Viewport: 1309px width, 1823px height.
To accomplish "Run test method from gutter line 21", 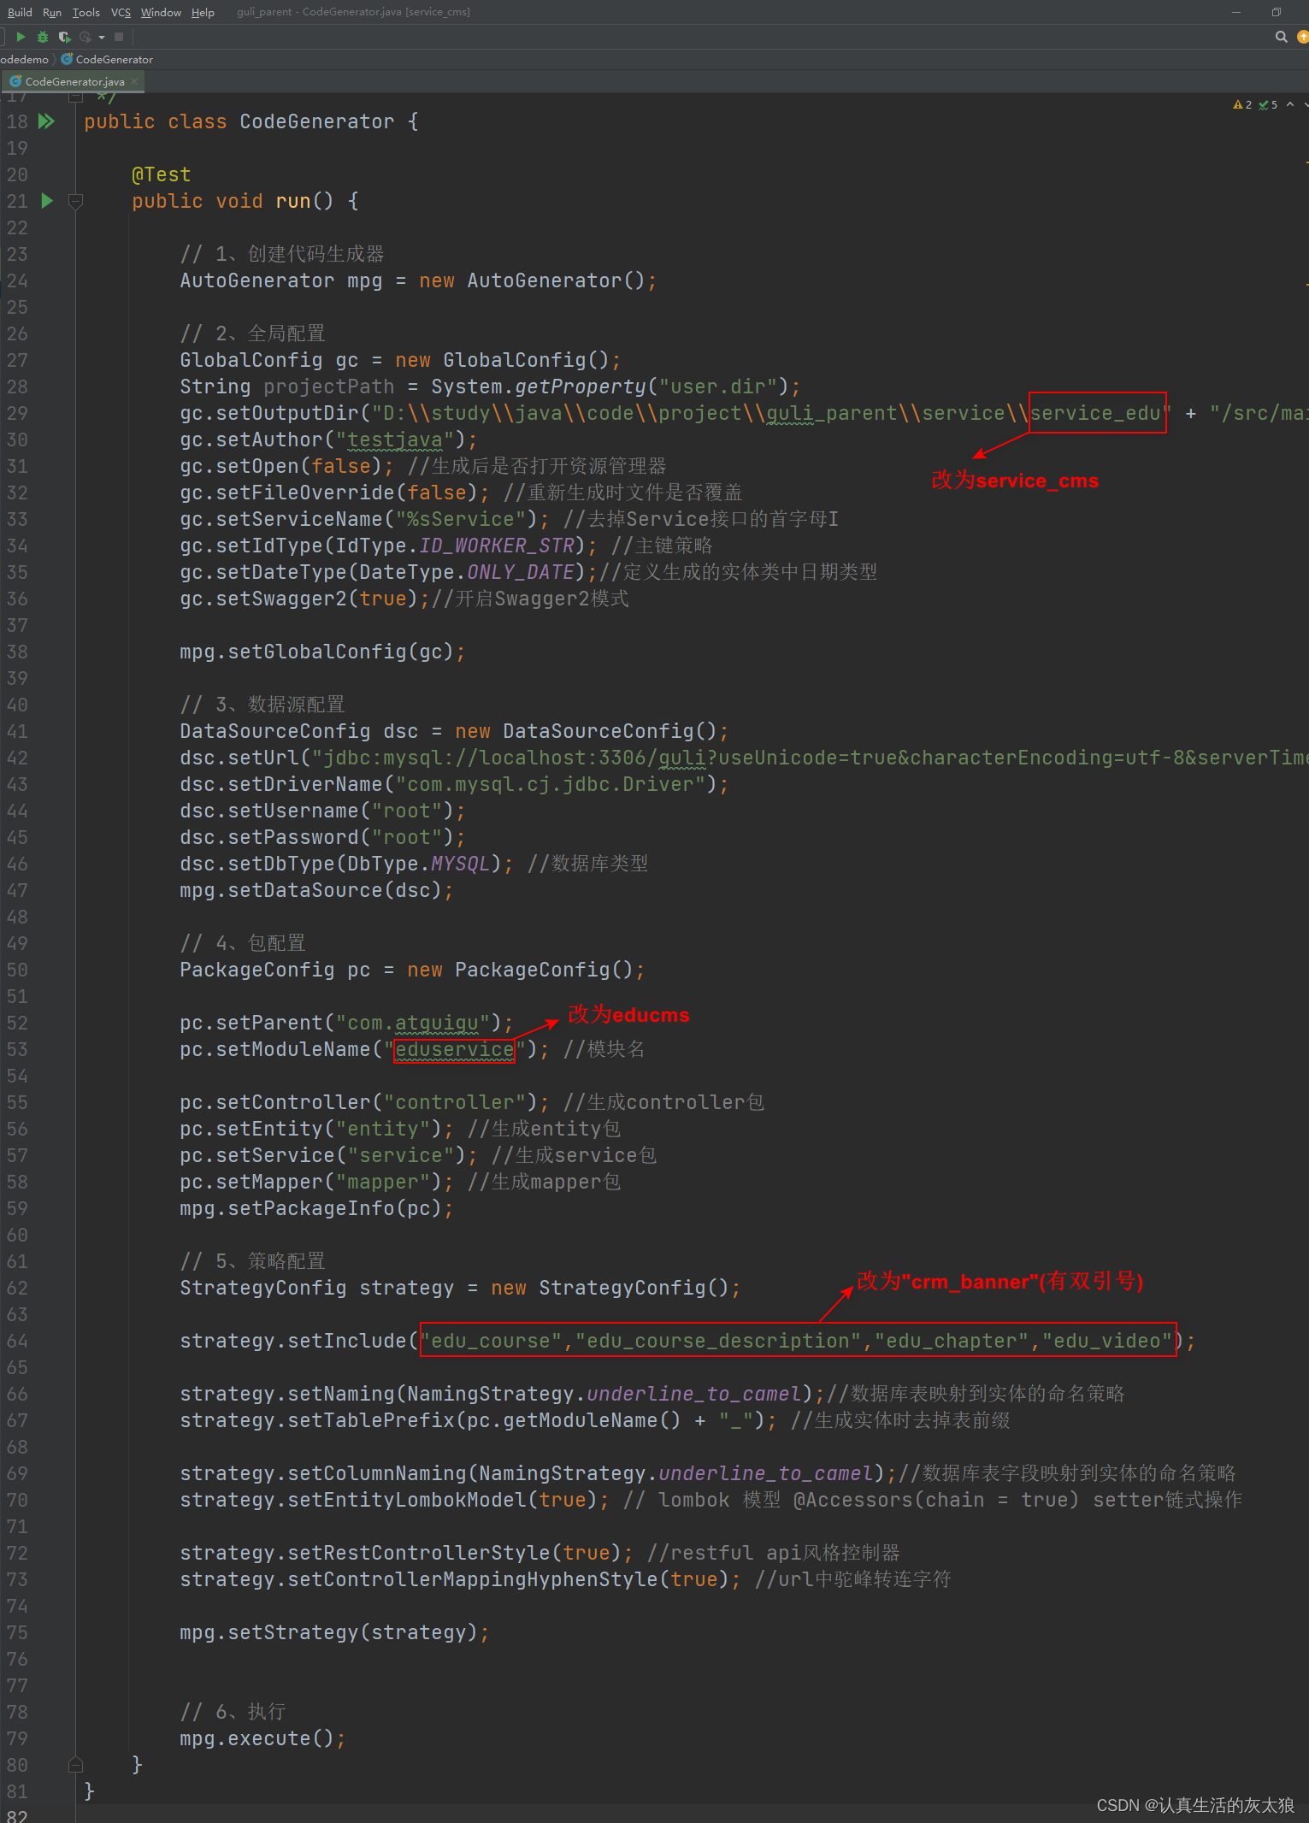I will (x=47, y=201).
